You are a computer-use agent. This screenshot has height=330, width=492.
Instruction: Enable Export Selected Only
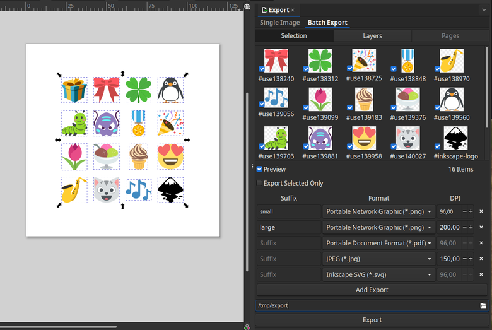pos(259,183)
